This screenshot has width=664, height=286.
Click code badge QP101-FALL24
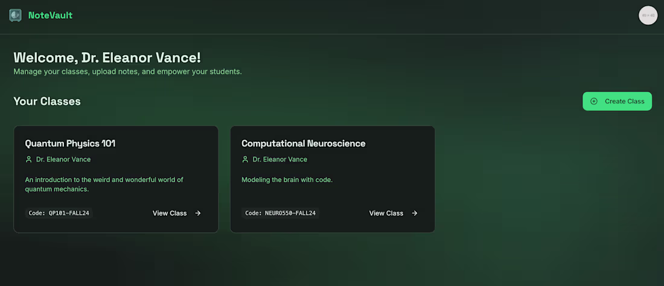(59, 213)
